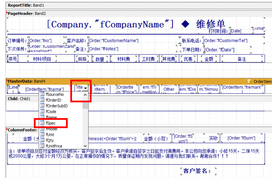Choose fSourceNo from the field list

coord(55,94)
